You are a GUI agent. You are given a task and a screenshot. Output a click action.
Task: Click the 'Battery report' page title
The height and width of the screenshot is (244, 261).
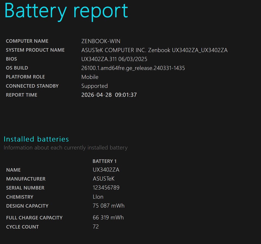coord(66,11)
